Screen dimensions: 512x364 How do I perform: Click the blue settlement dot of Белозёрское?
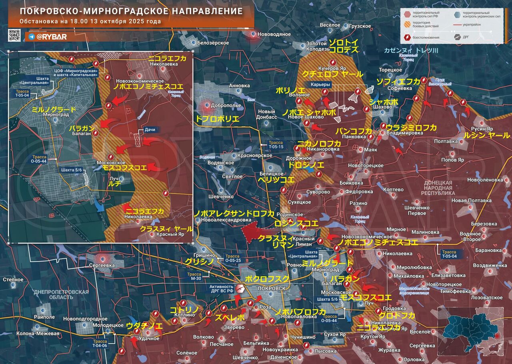pyautogui.click(x=194, y=42)
